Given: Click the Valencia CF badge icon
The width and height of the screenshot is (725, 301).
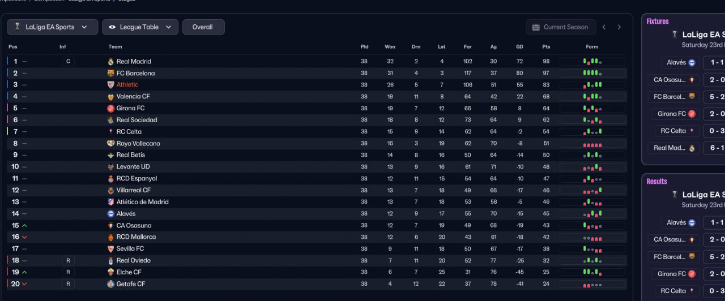Looking at the screenshot, I should coord(110,97).
